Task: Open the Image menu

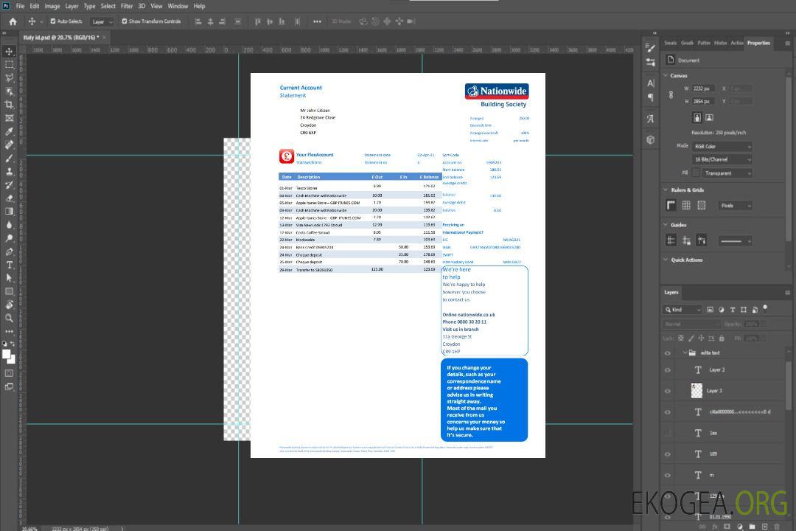Action: [52, 6]
